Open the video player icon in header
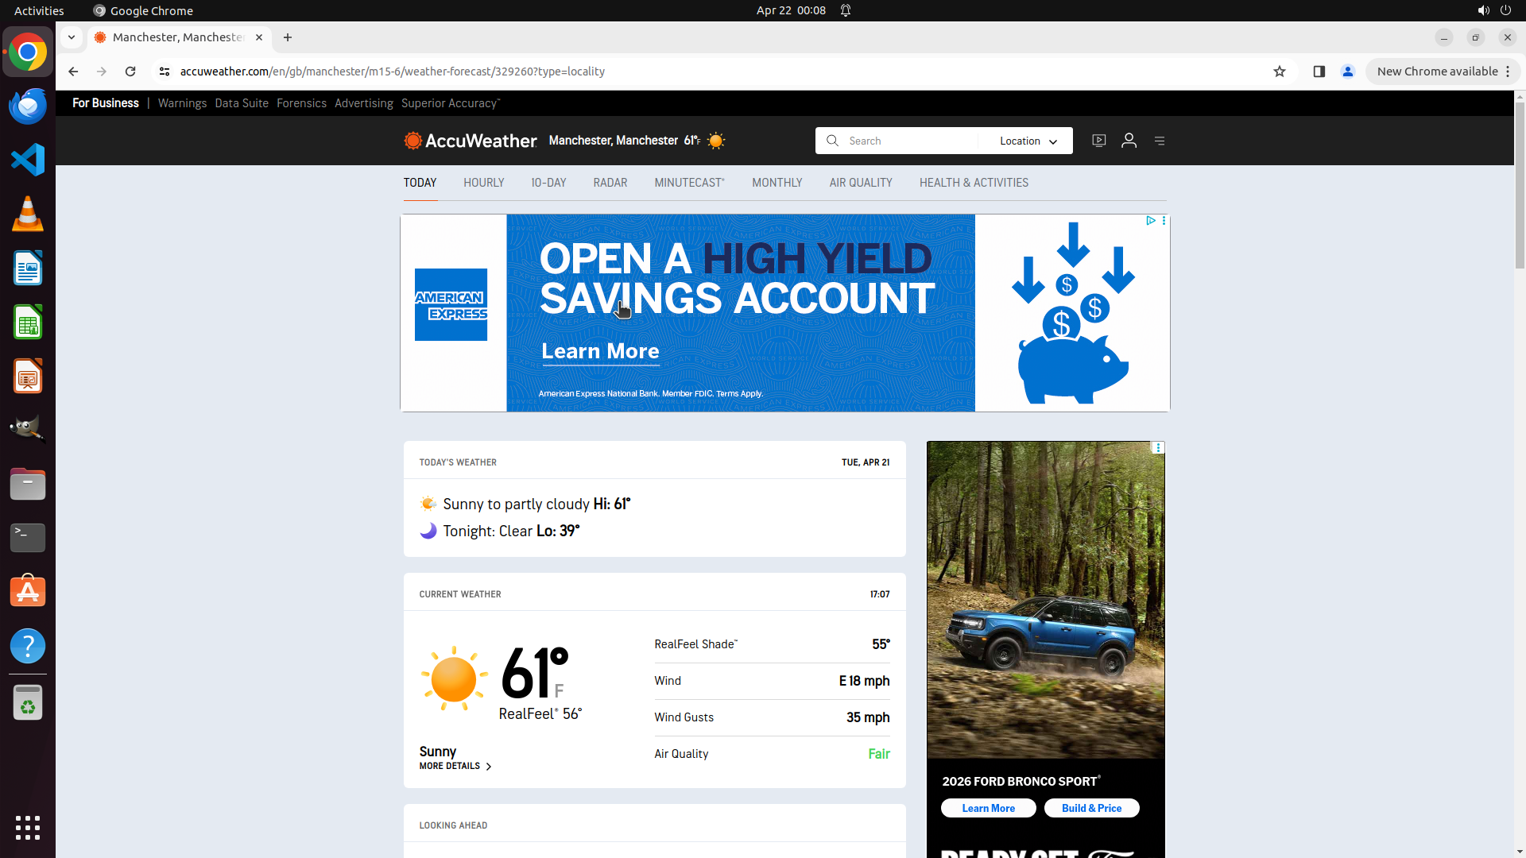The width and height of the screenshot is (1526, 858). [x=1098, y=141]
